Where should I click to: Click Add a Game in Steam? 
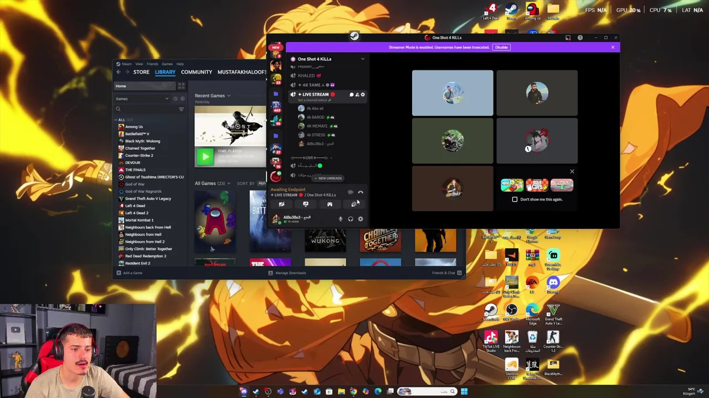[x=129, y=273]
